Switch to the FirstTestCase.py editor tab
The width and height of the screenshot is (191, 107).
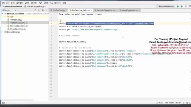tap(58, 10)
